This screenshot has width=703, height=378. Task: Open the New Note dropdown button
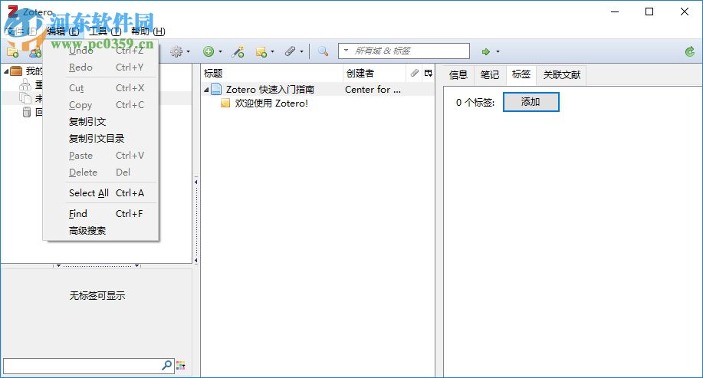tap(264, 51)
